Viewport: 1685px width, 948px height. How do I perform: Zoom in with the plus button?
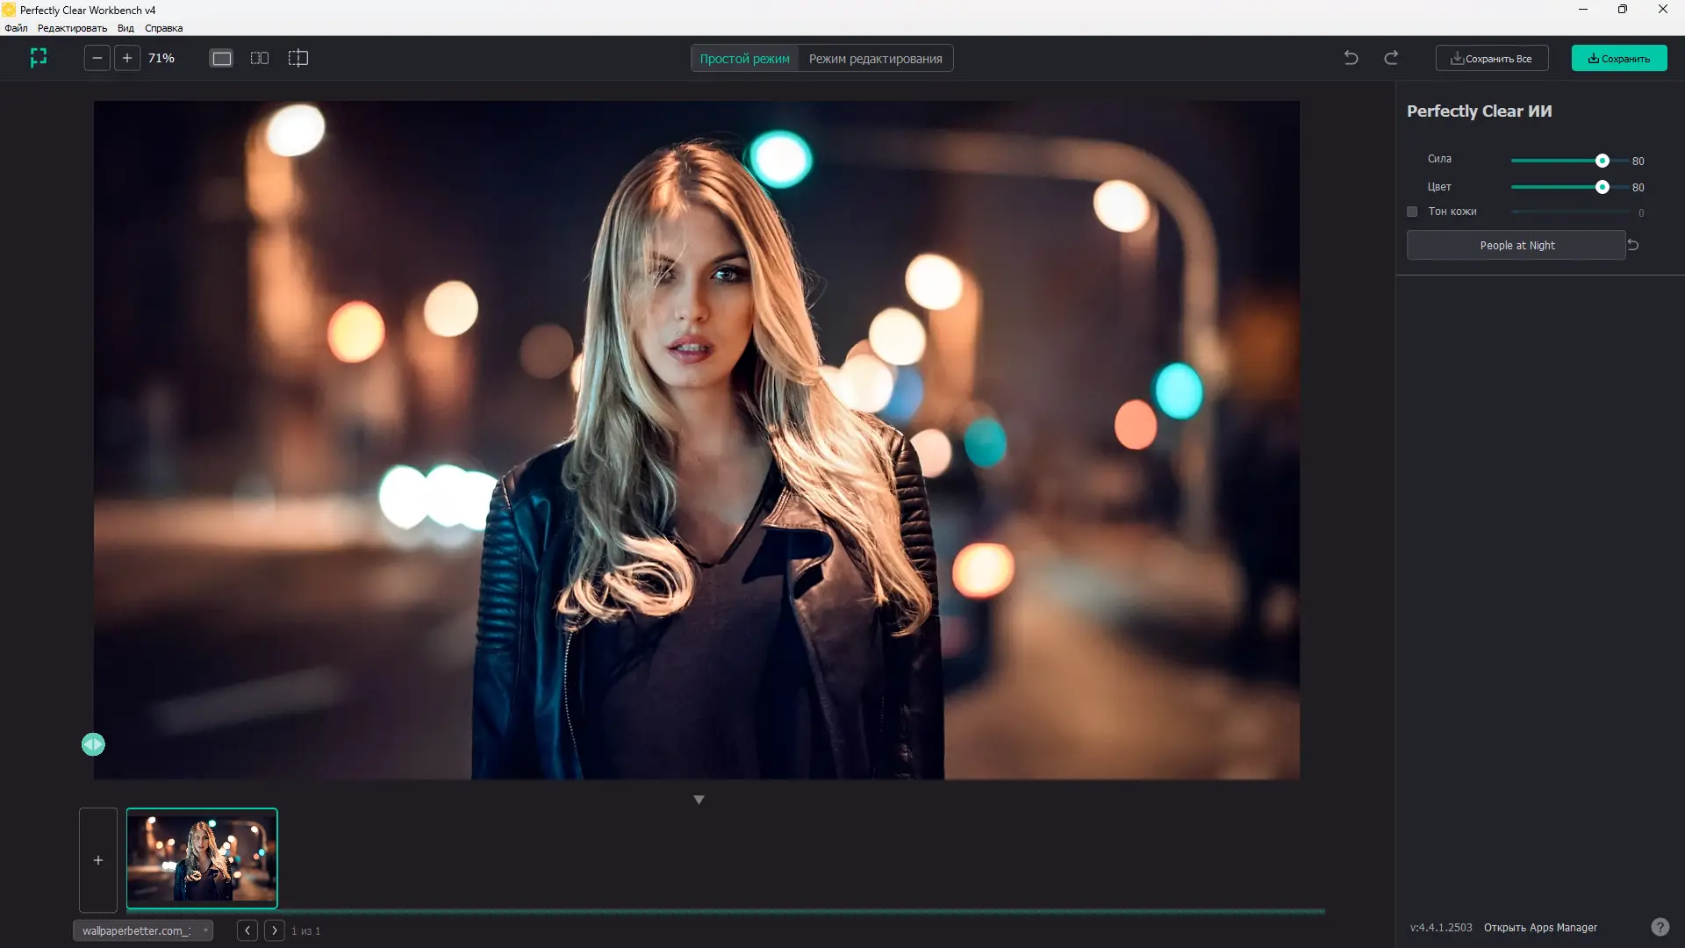pos(127,58)
